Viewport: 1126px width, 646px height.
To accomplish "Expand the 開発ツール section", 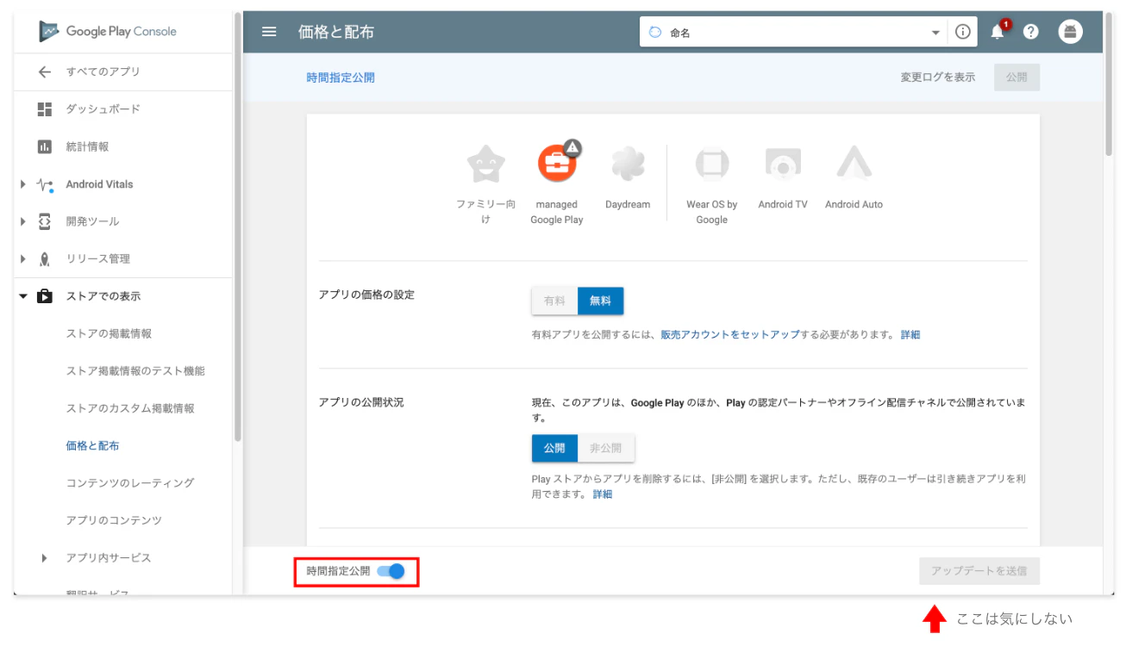I will (24, 221).
